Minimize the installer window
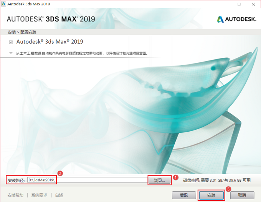 225,4
